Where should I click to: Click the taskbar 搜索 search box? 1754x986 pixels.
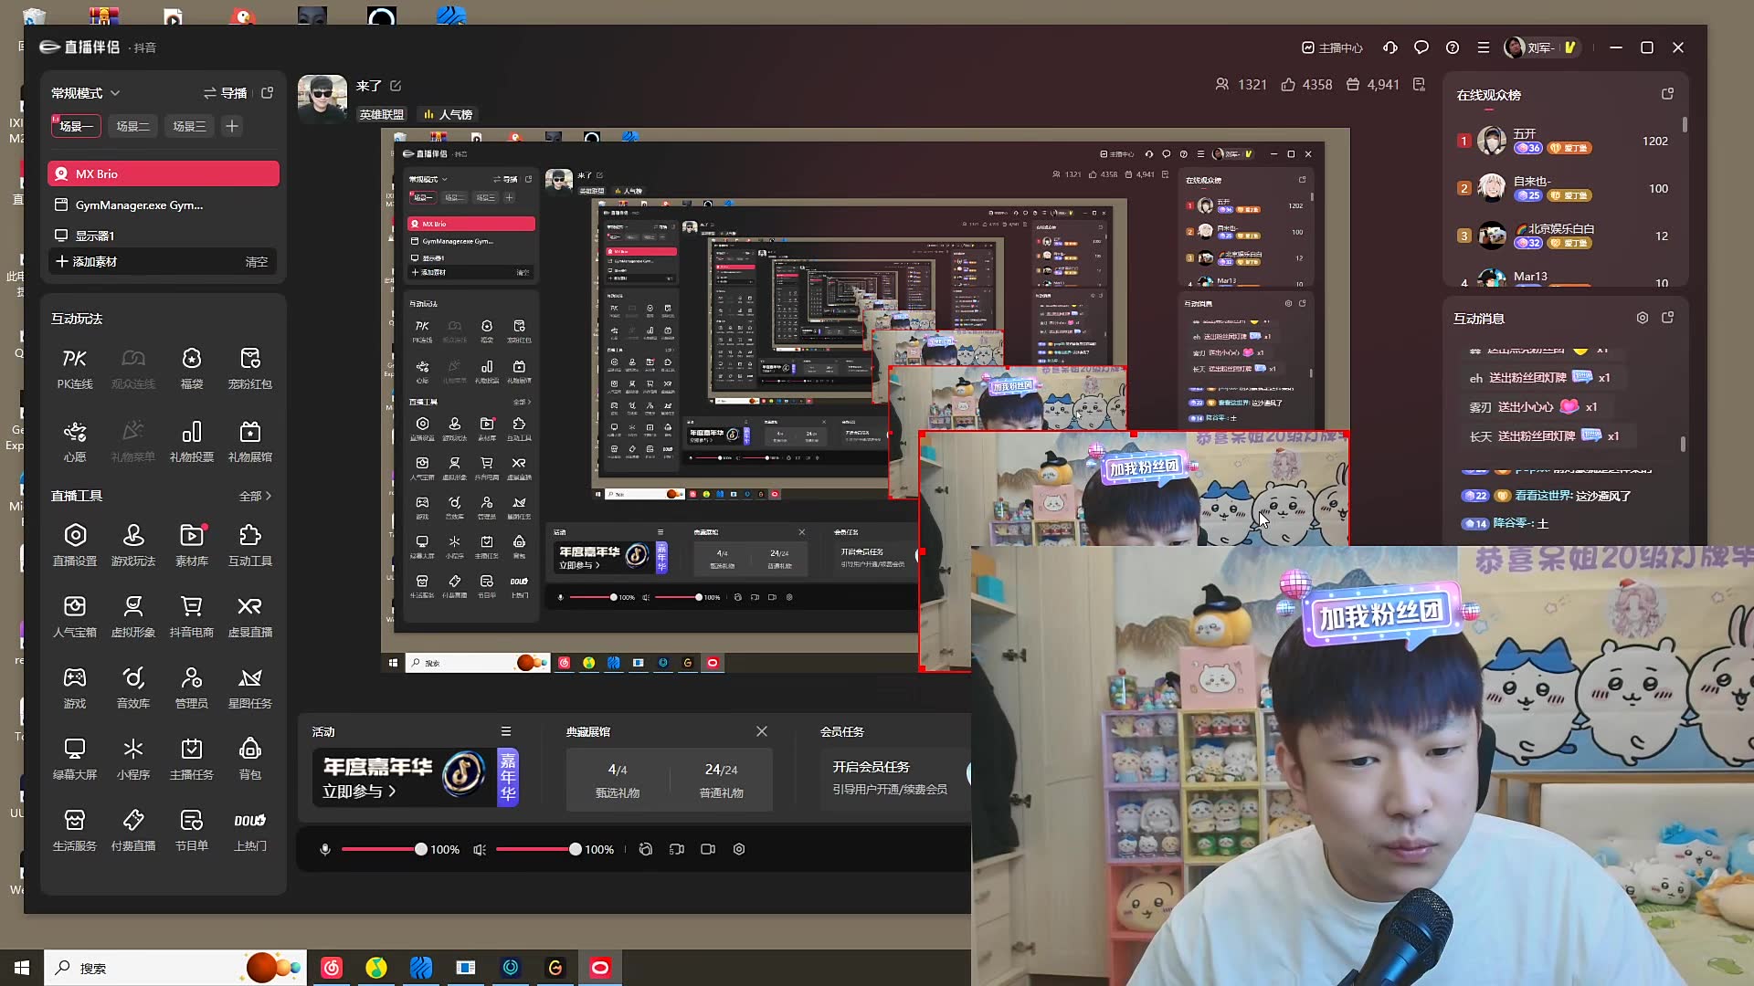[174, 968]
